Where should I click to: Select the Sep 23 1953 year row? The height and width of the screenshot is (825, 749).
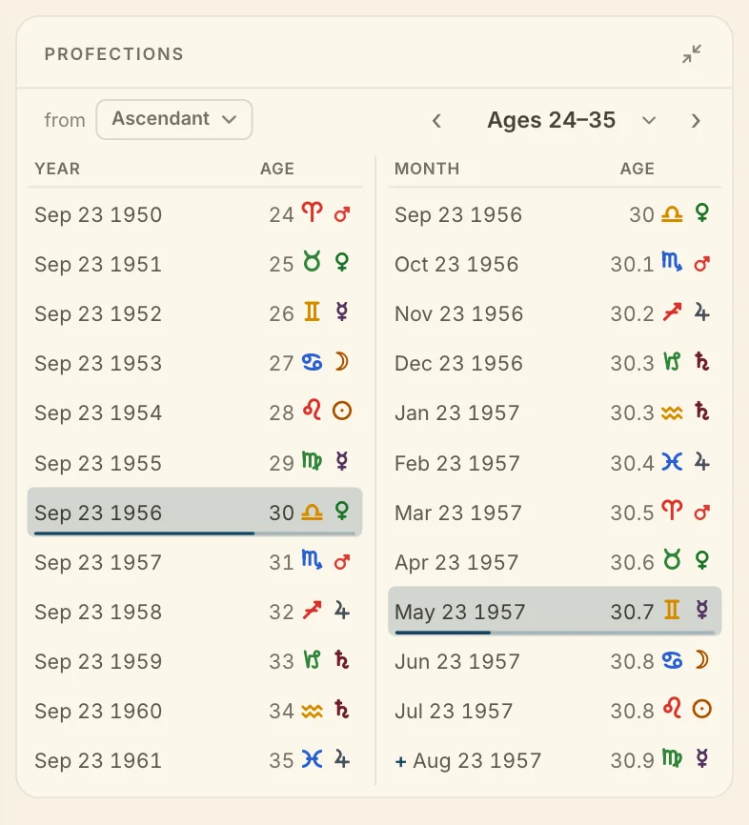194,363
